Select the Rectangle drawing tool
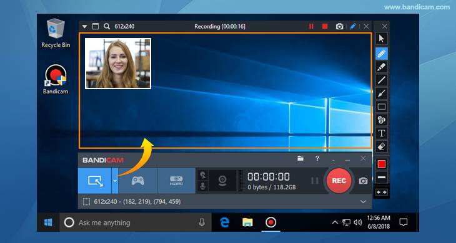456x243 pixels. tap(381, 107)
